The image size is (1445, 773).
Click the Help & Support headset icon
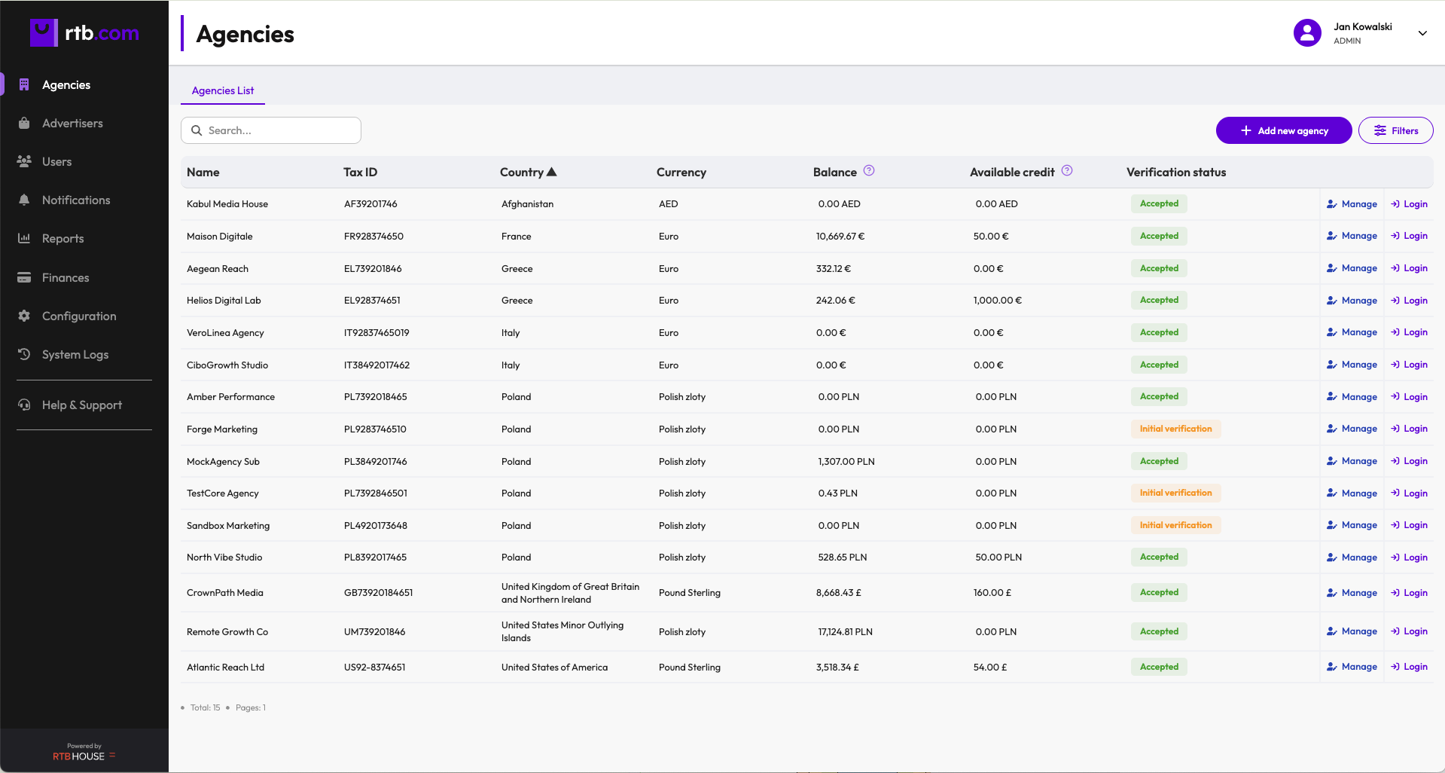pos(24,405)
